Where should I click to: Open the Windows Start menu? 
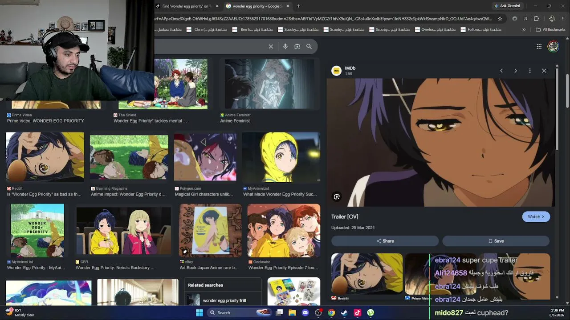pyautogui.click(x=199, y=313)
